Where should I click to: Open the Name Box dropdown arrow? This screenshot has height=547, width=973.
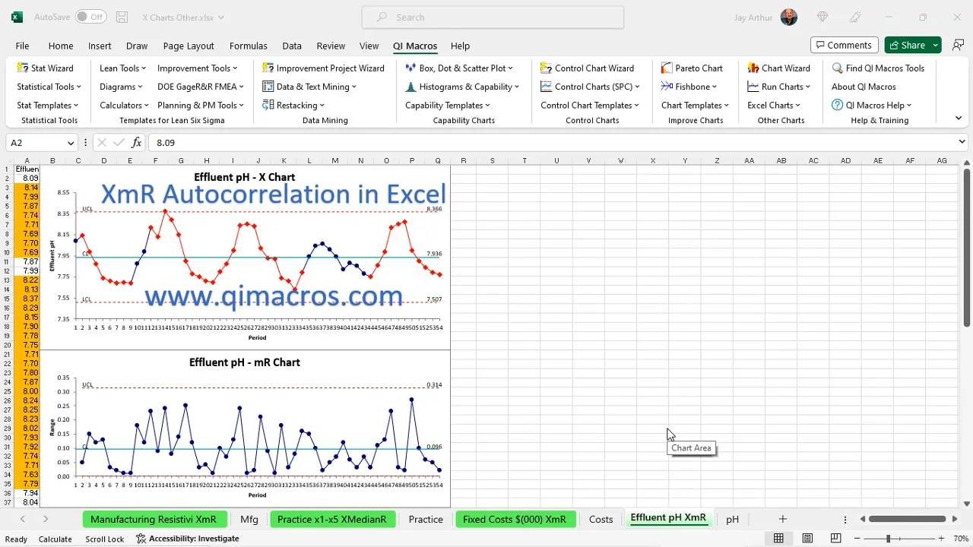point(71,142)
